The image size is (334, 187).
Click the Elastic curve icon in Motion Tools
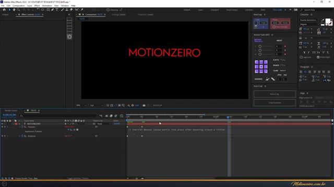point(283,60)
